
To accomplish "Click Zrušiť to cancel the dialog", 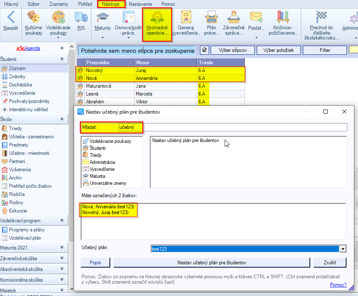I will (330, 262).
